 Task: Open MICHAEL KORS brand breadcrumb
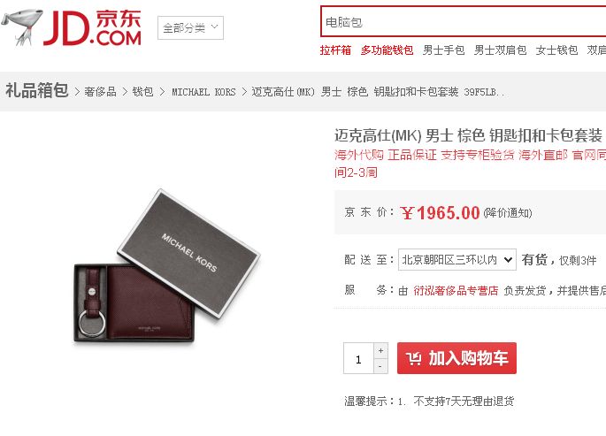[x=203, y=92]
